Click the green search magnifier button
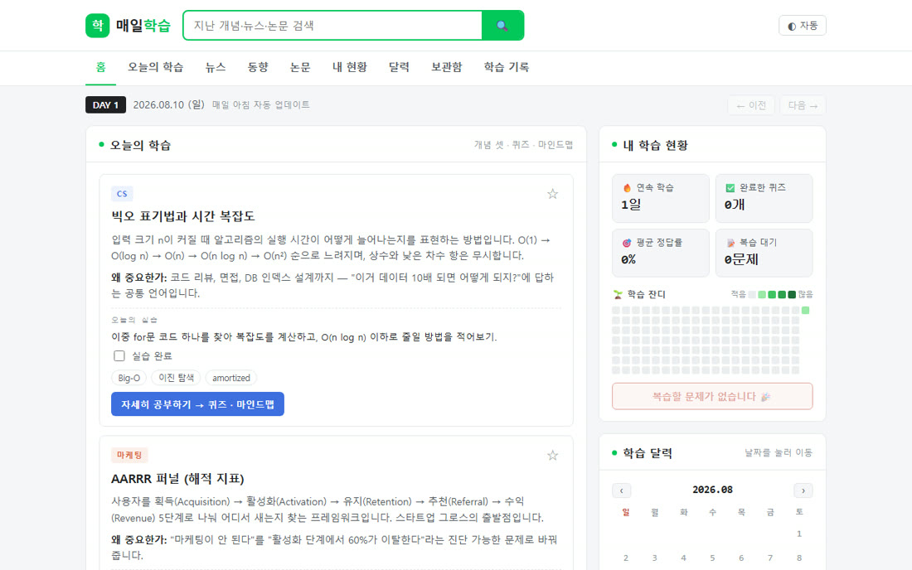 [x=502, y=26]
